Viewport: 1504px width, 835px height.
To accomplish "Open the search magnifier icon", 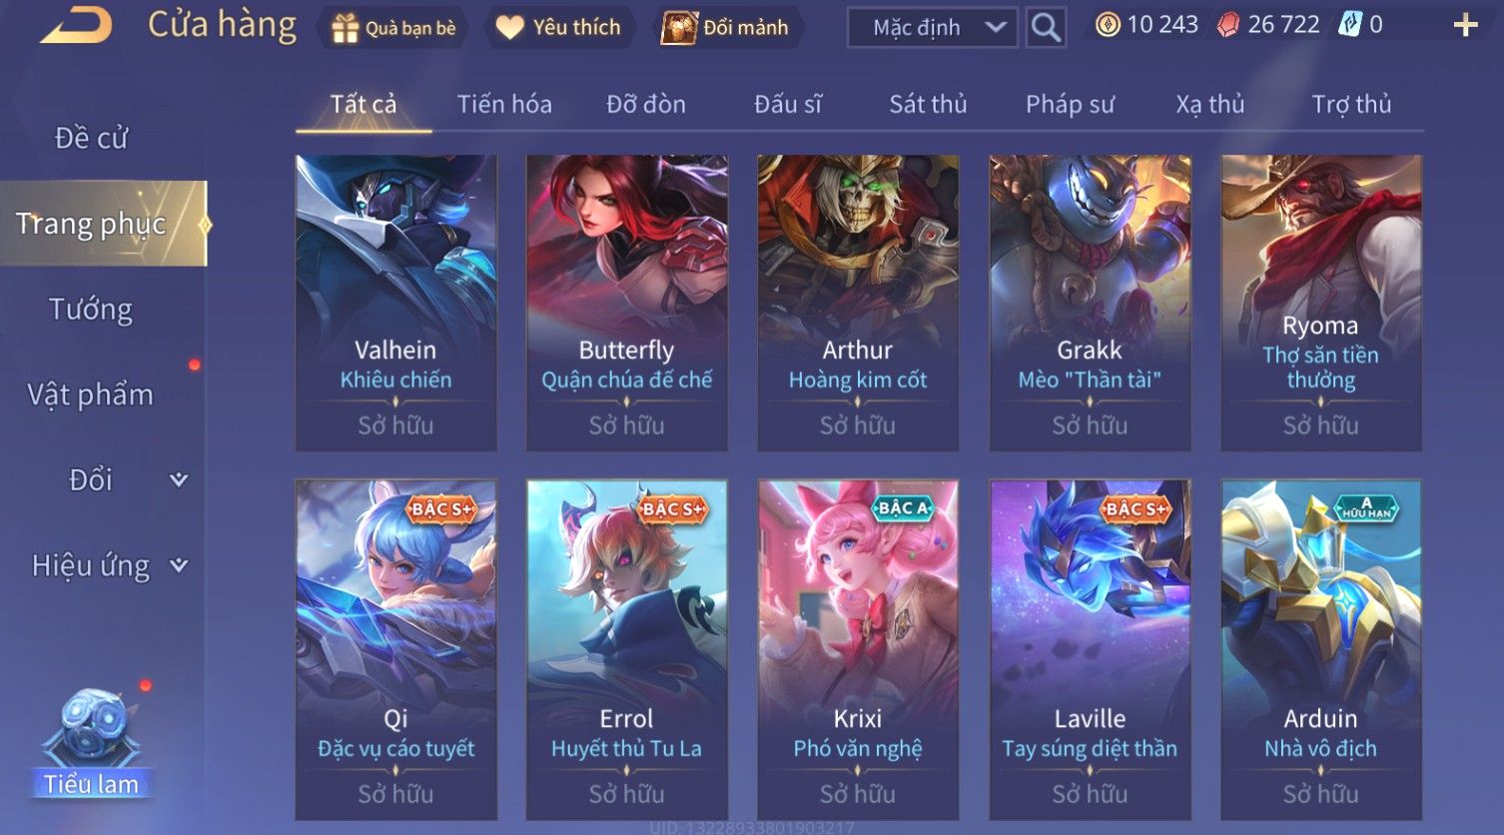I will pos(1046,27).
